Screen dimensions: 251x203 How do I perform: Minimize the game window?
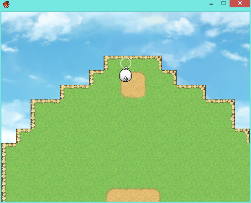[211, 4]
